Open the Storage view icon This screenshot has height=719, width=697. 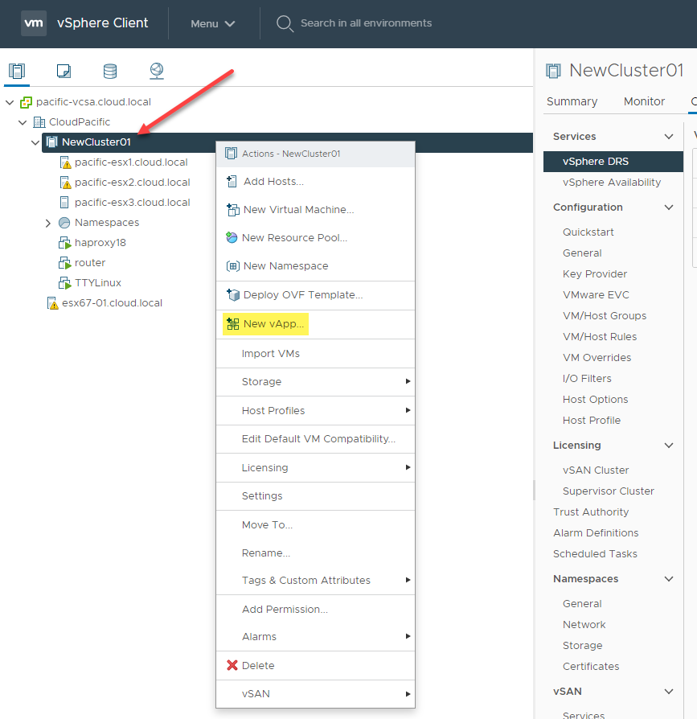click(x=110, y=71)
